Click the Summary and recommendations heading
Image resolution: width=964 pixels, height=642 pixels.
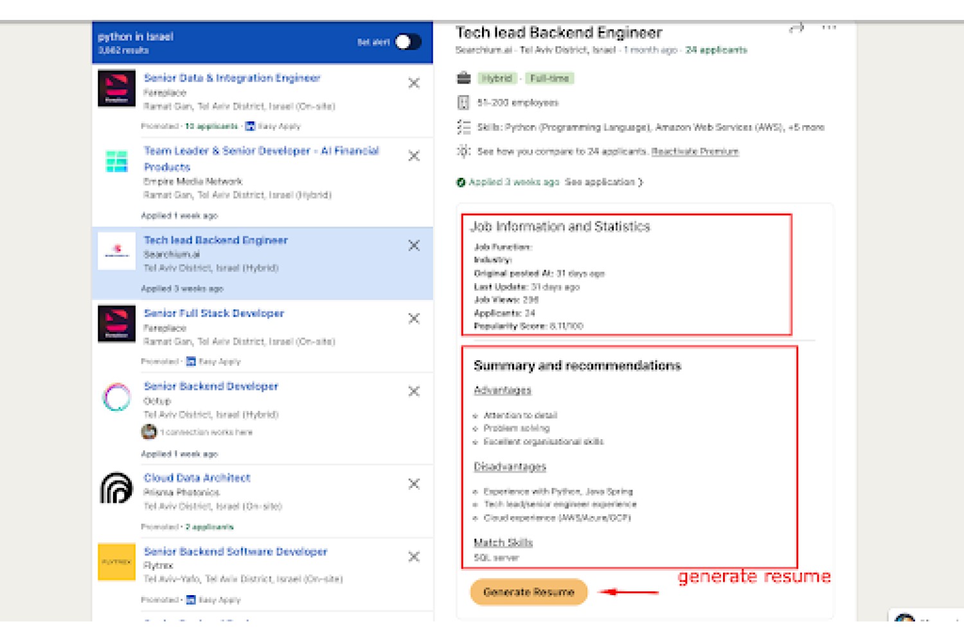(577, 366)
